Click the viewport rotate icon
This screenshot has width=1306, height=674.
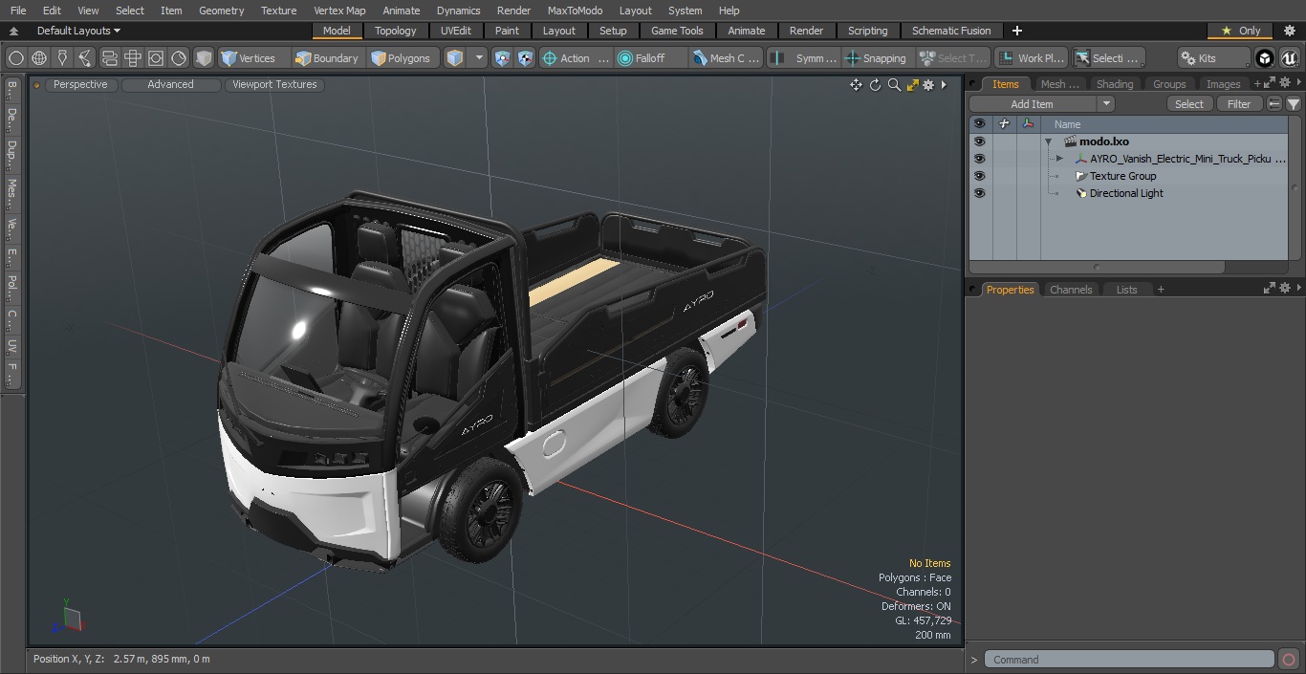pos(875,85)
